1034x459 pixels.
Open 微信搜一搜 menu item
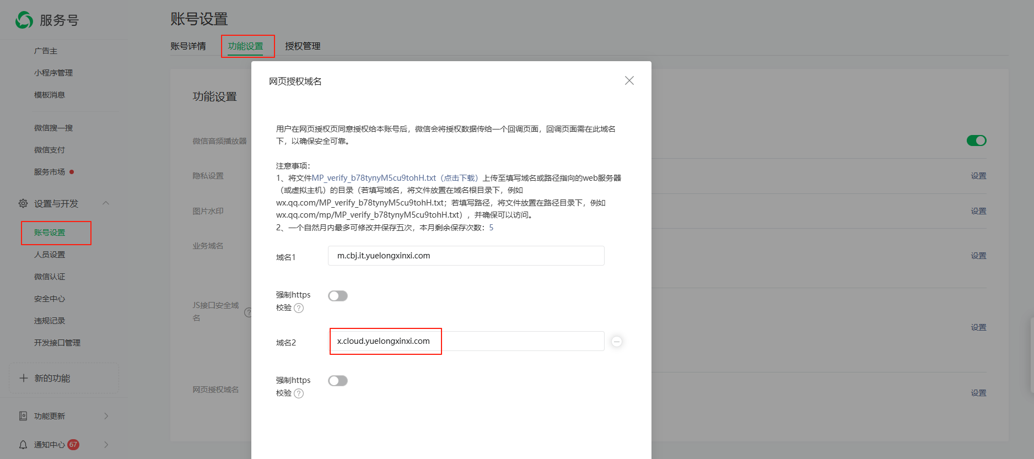point(53,128)
